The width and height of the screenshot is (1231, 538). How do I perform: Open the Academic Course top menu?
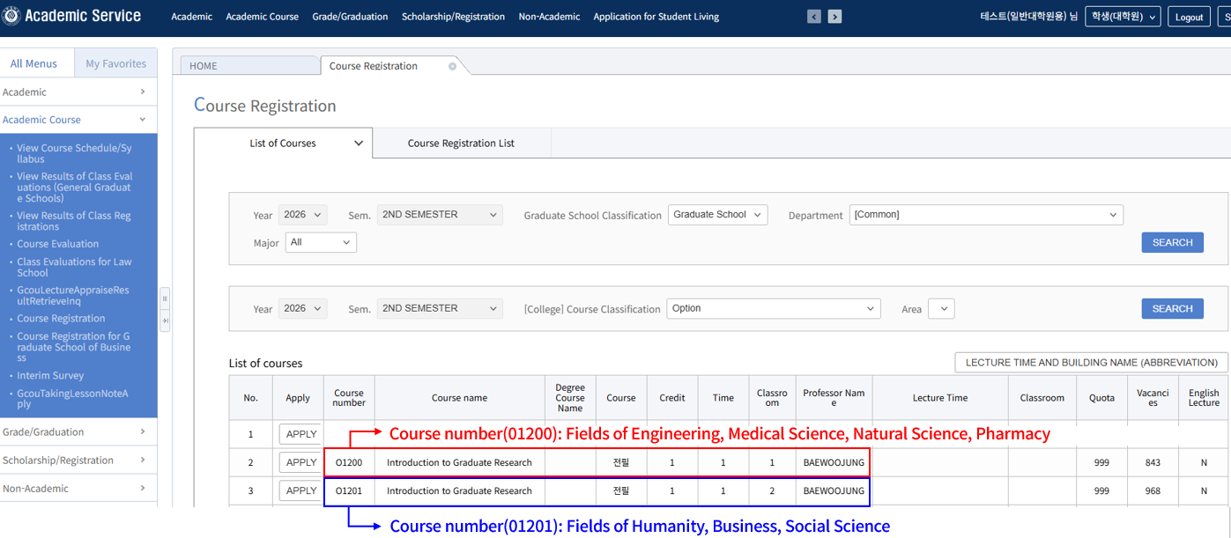(x=263, y=17)
